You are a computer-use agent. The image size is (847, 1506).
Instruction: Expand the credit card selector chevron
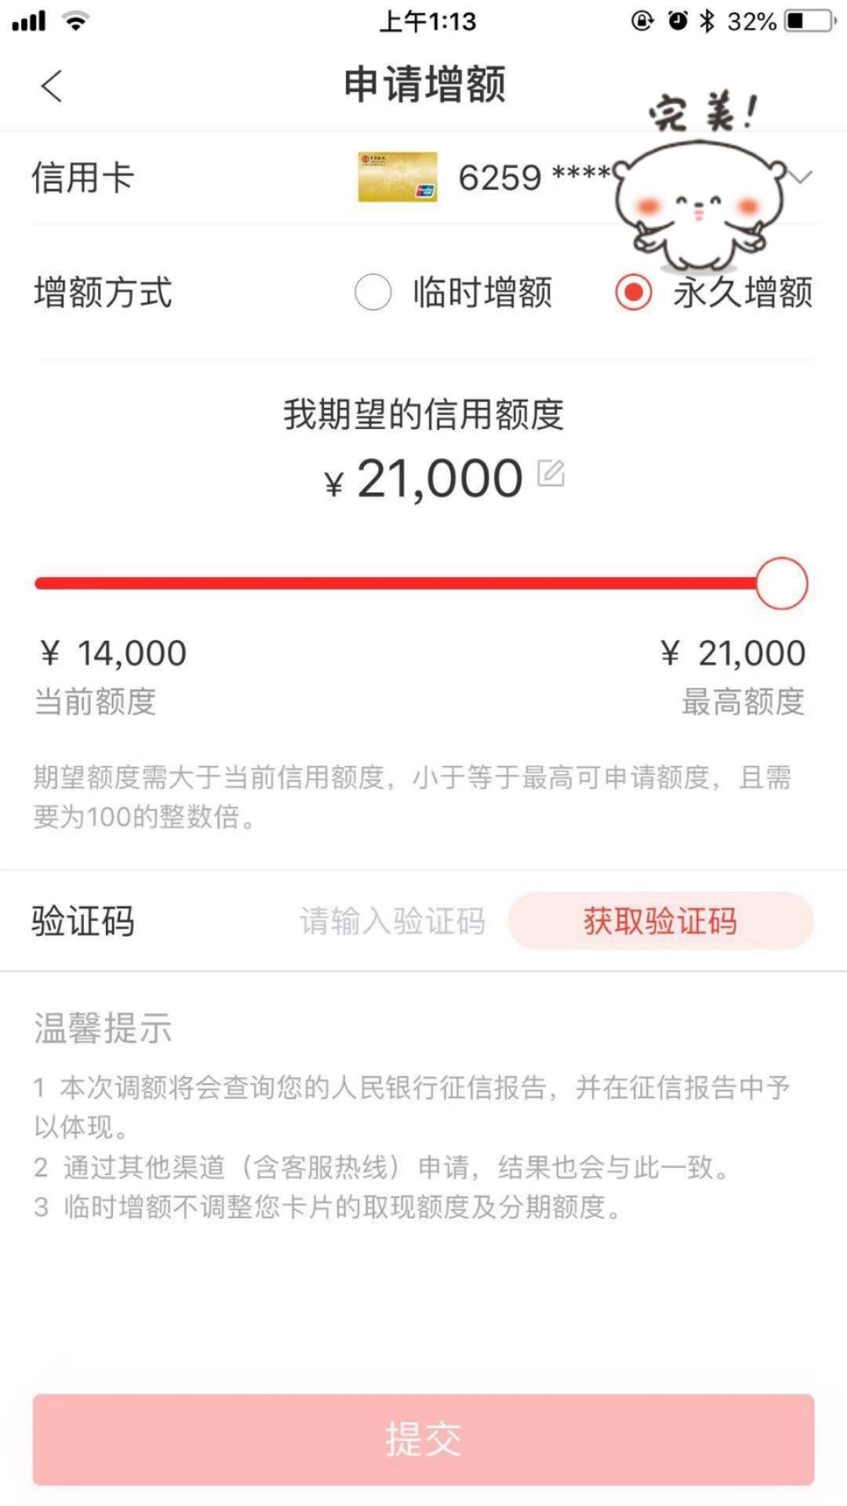coord(800,177)
